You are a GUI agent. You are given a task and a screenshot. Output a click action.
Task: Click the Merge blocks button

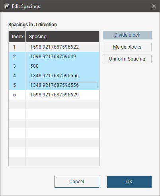[127, 47]
